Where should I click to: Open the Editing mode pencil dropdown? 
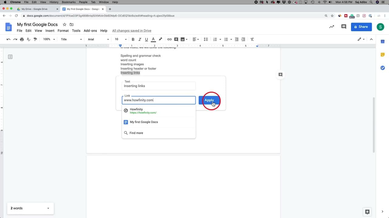click(x=361, y=39)
